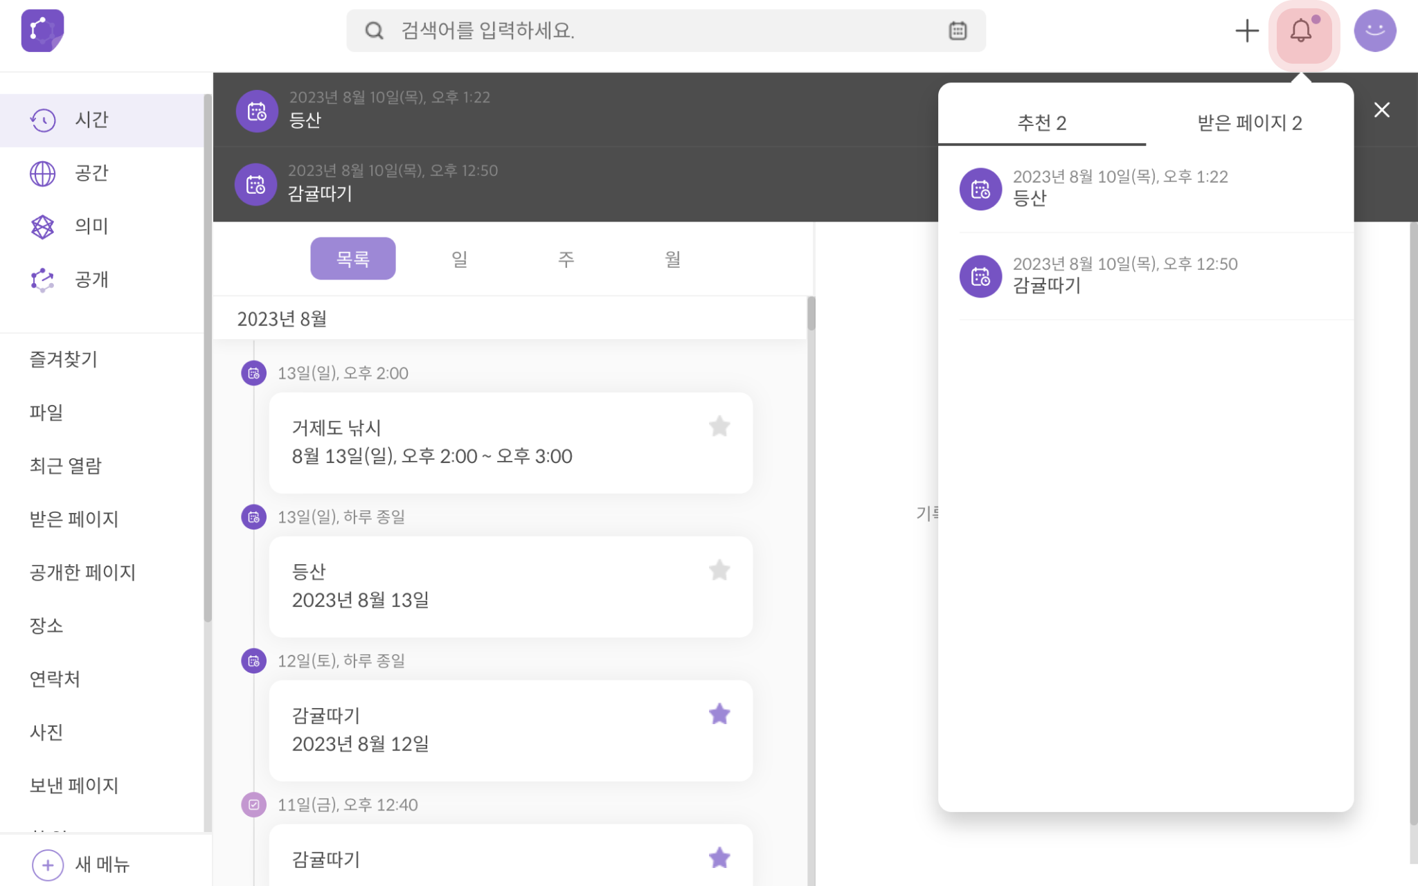
Task: Open 의미 in the sidebar
Action: pyautogui.click(x=102, y=226)
